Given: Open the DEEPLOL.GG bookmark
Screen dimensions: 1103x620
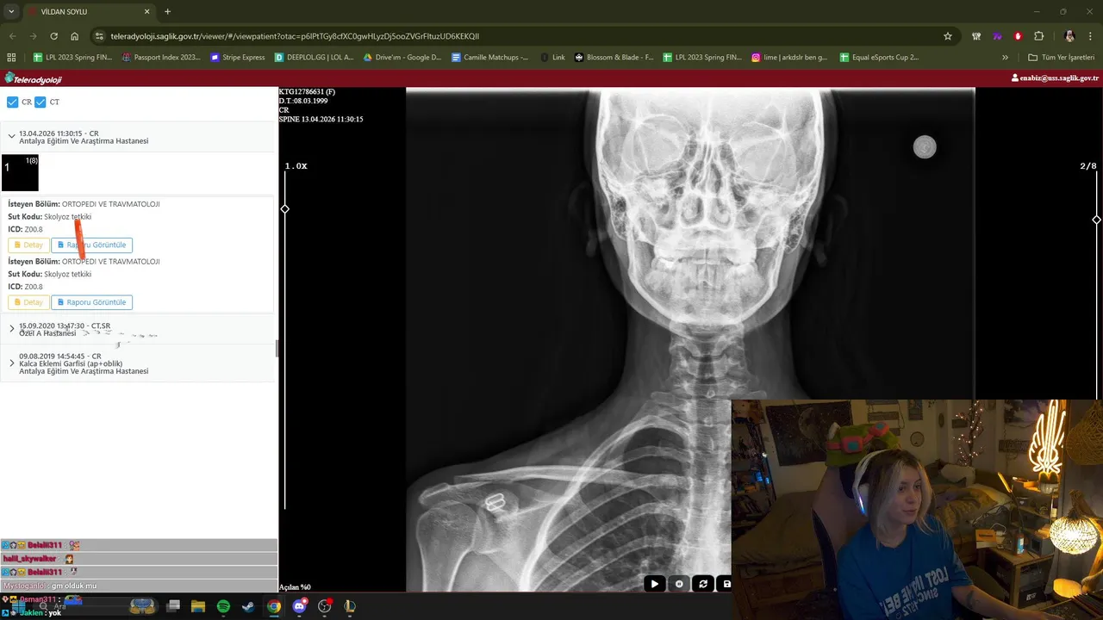Looking at the screenshot, I should (x=314, y=57).
